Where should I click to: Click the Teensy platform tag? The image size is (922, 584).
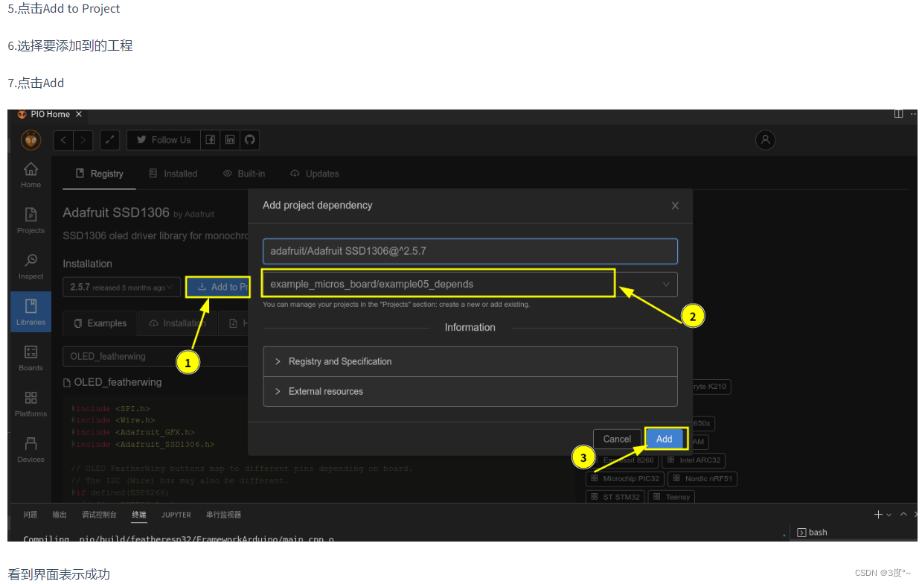tap(671, 497)
